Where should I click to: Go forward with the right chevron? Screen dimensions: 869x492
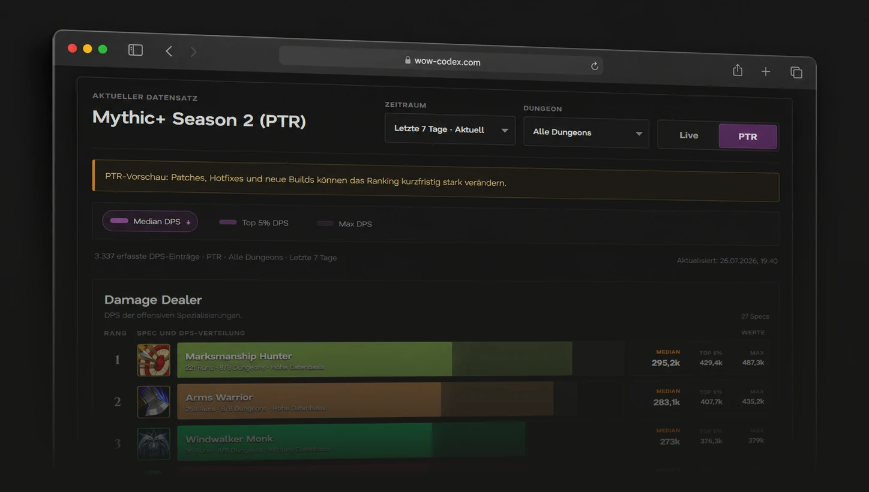coord(193,52)
